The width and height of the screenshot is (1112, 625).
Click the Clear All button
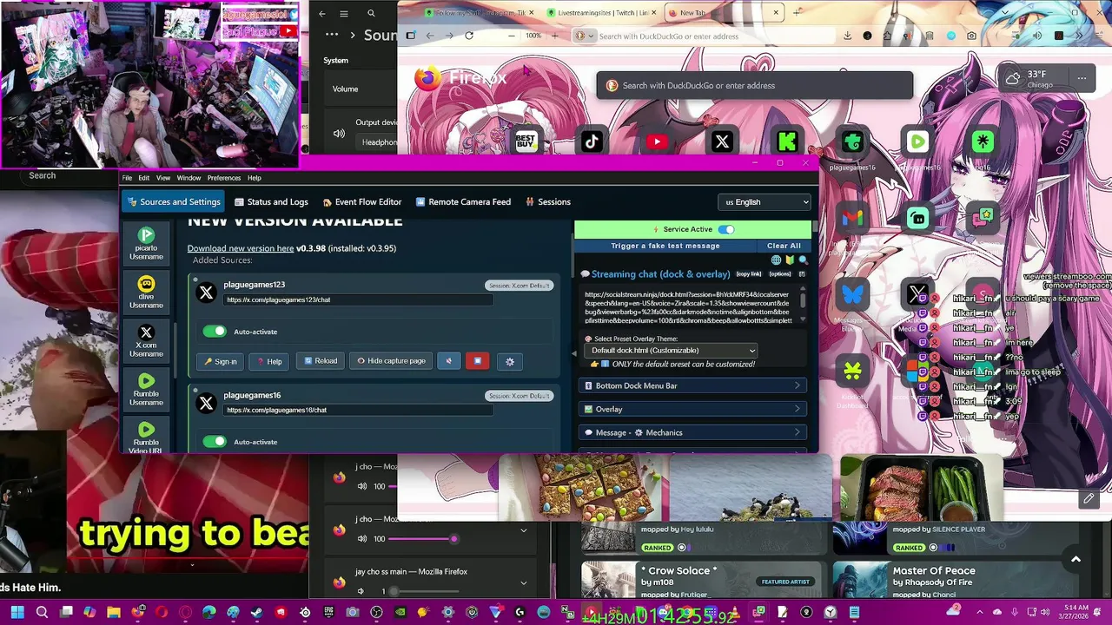pyautogui.click(x=784, y=246)
